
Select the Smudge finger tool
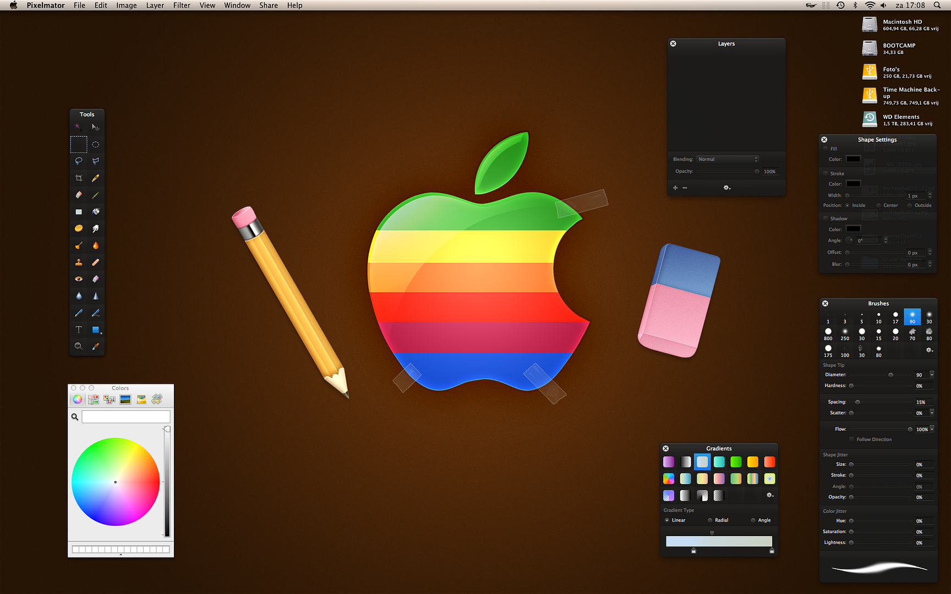[95, 228]
